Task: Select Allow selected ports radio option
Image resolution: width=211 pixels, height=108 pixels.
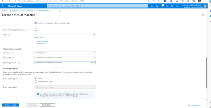Action: 36,81
